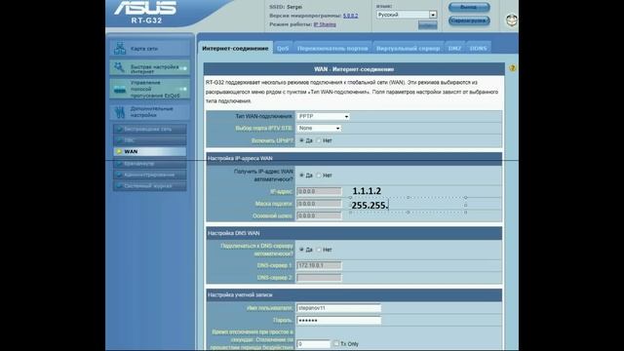Click the Пароль password field
Viewport: 624px width, 351px height.
[338, 321]
